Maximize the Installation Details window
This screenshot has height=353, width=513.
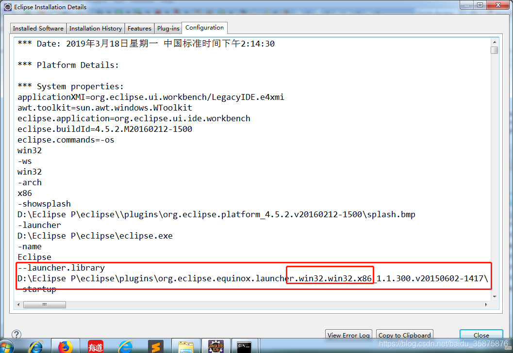coord(480,5)
